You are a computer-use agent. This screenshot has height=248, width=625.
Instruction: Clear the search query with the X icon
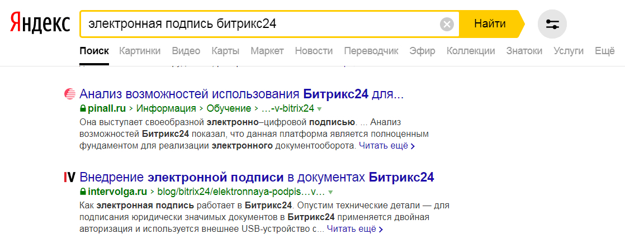(x=447, y=24)
